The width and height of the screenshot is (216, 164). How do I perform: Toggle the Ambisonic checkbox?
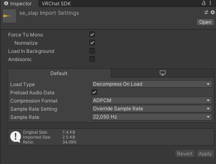point(92,59)
